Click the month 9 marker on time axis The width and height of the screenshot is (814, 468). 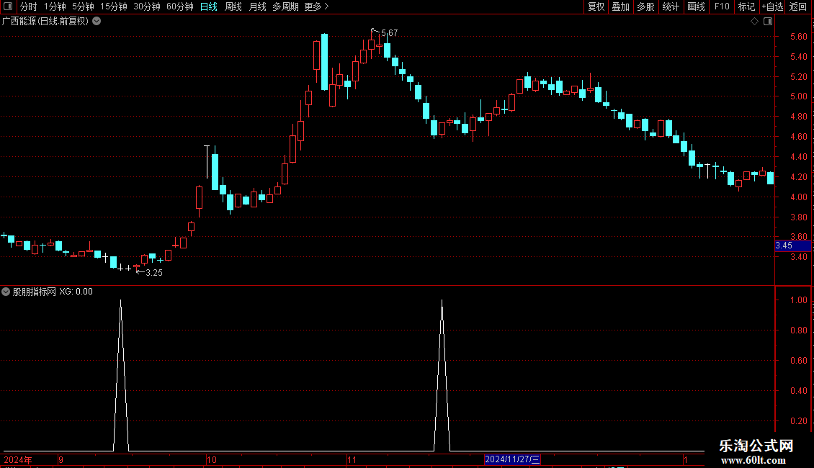tap(61, 459)
